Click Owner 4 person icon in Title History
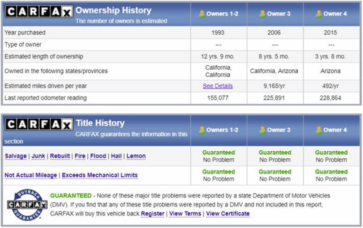Screen dimensions: 363x228 [319, 130]
